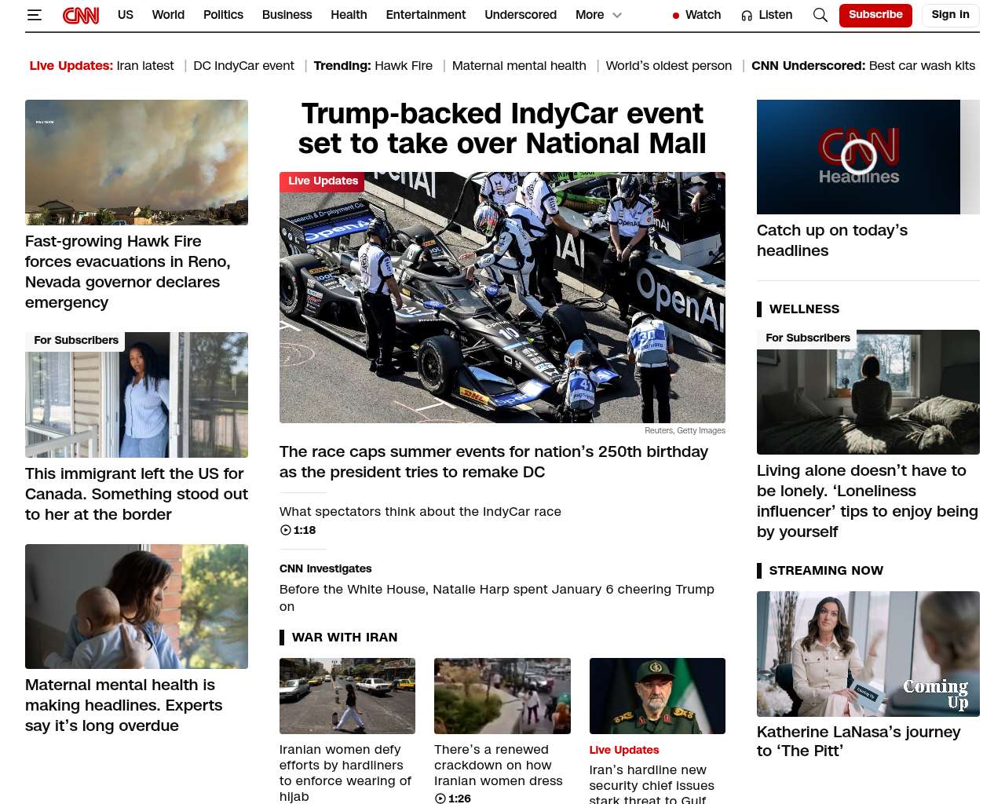Open the search magnifier icon
The image size is (1005, 804).
820,15
